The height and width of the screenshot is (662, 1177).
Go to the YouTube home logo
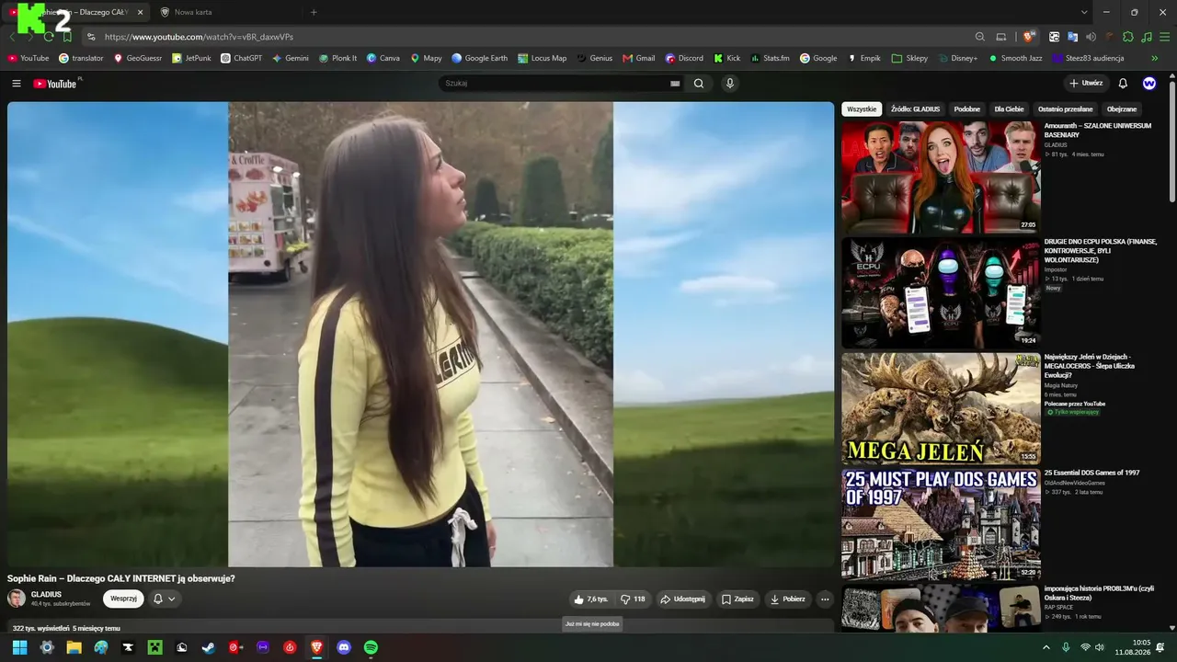pos(55,84)
